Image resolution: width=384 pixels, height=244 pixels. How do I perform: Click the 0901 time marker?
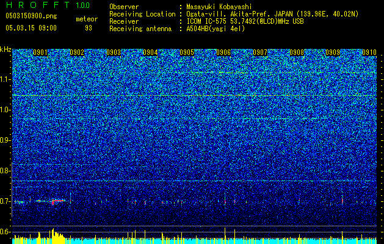point(40,52)
